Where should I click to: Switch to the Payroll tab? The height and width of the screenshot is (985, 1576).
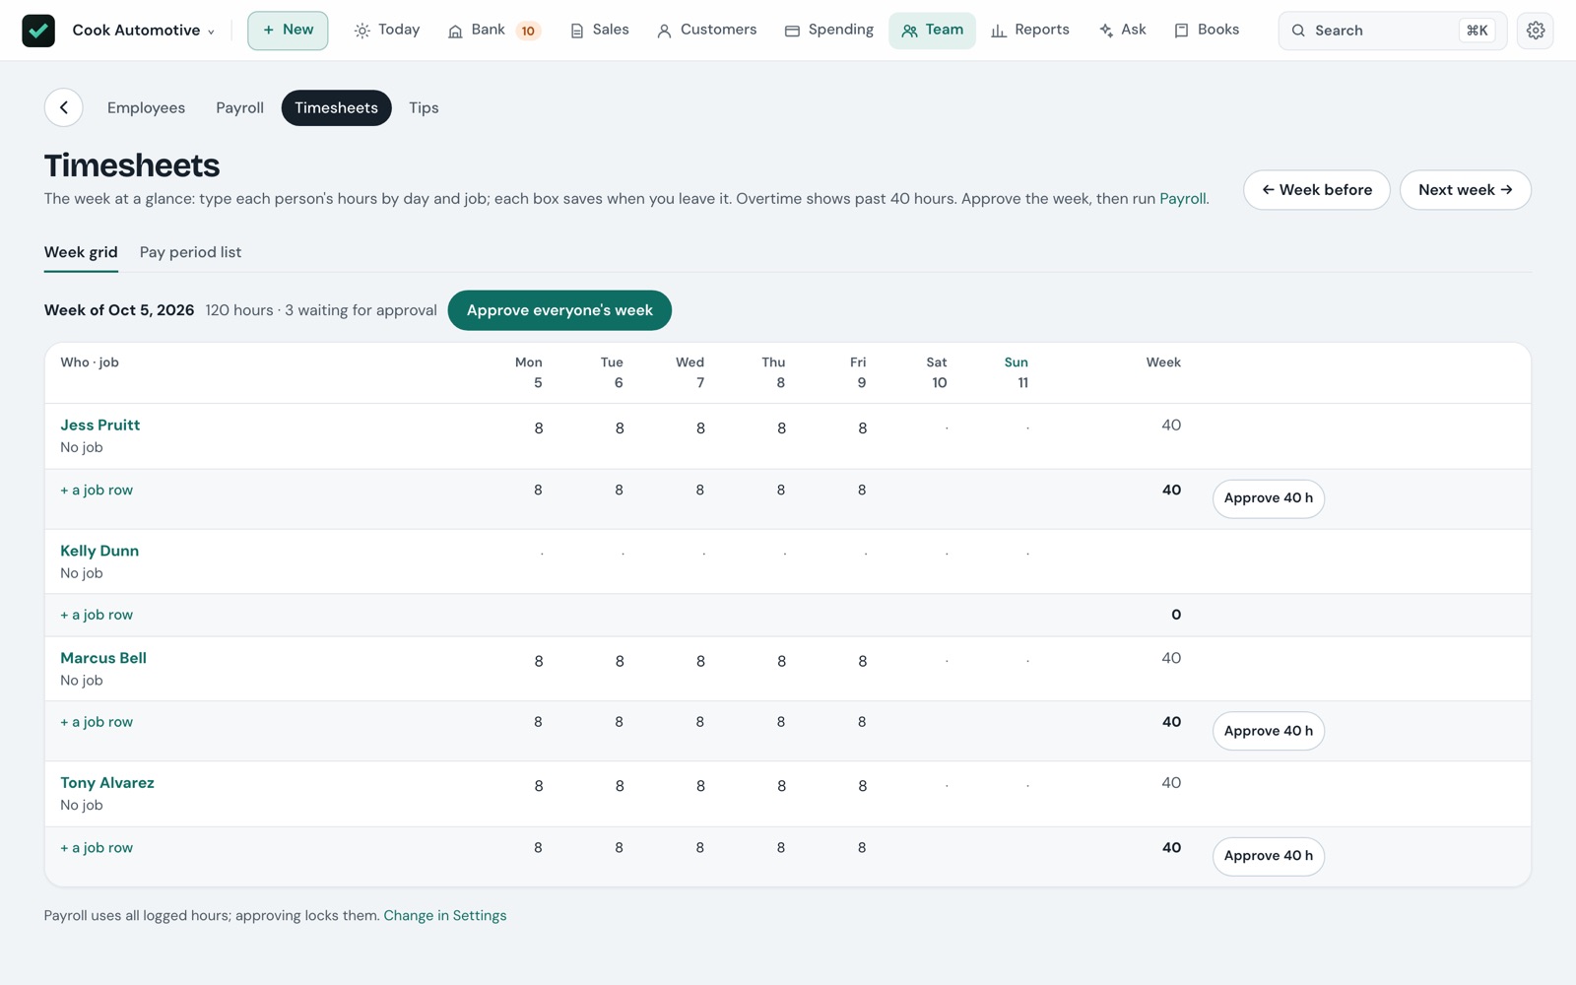click(x=239, y=107)
